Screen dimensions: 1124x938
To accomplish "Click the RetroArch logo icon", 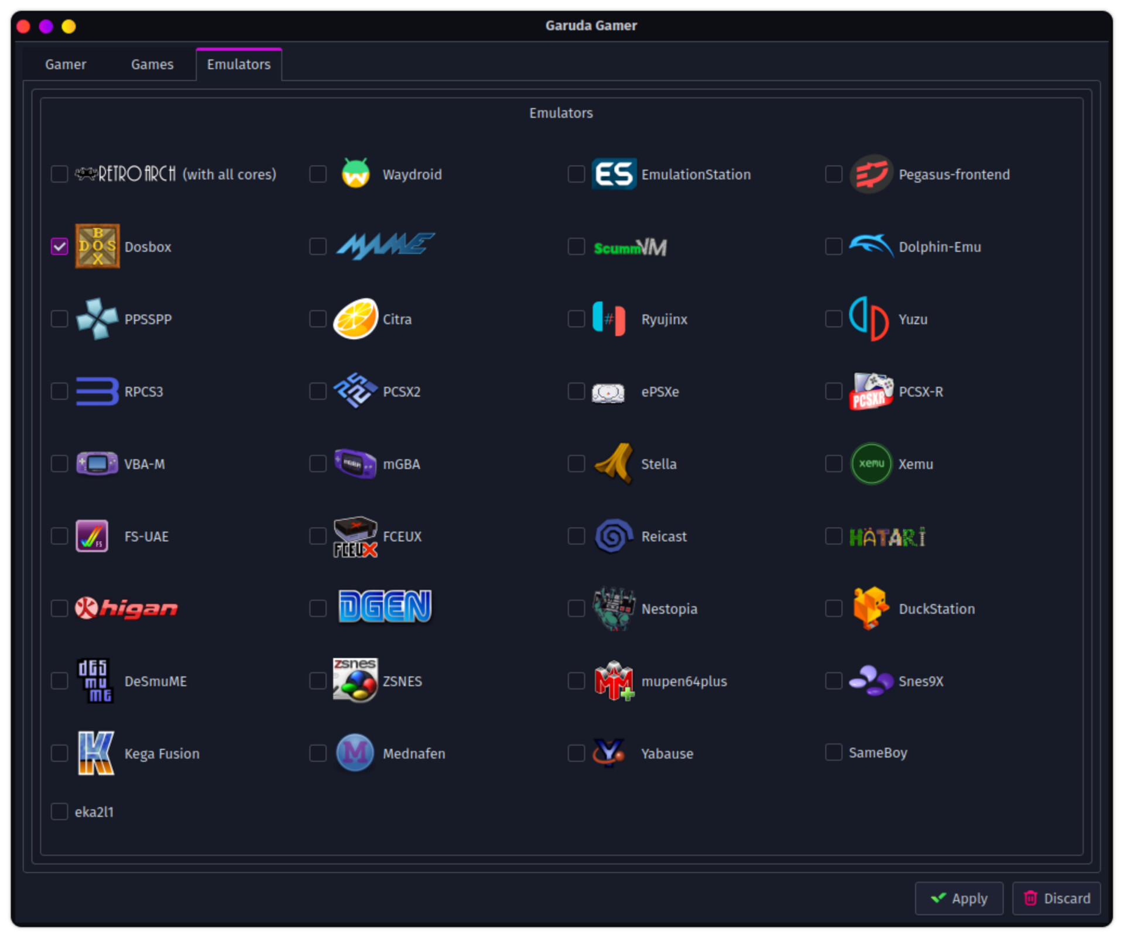I will [x=125, y=174].
